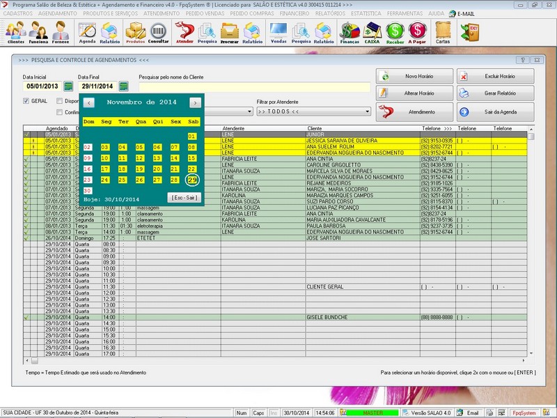Click the Novo Horário button
Screen dimensions: 557x418
[x=415, y=77]
